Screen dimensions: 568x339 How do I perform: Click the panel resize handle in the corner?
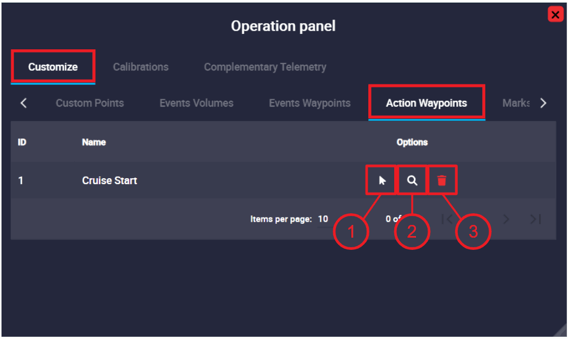(560, 331)
